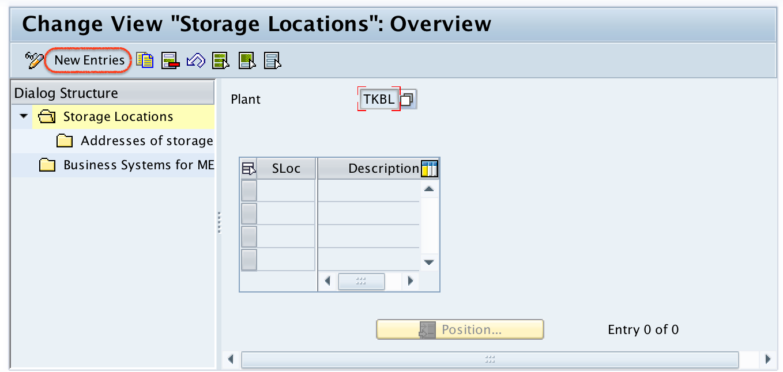
Task: Click the bottom window horizontal scrollbar thumb
Action: point(490,359)
